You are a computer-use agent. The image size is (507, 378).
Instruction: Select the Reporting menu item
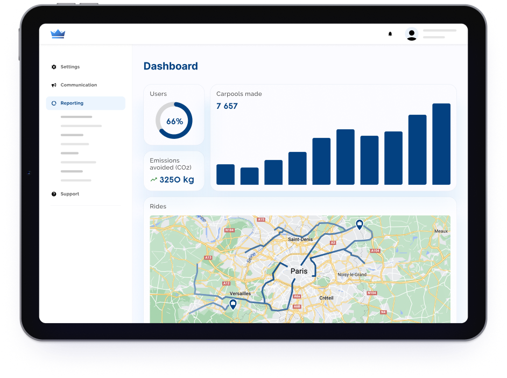click(72, 103)
